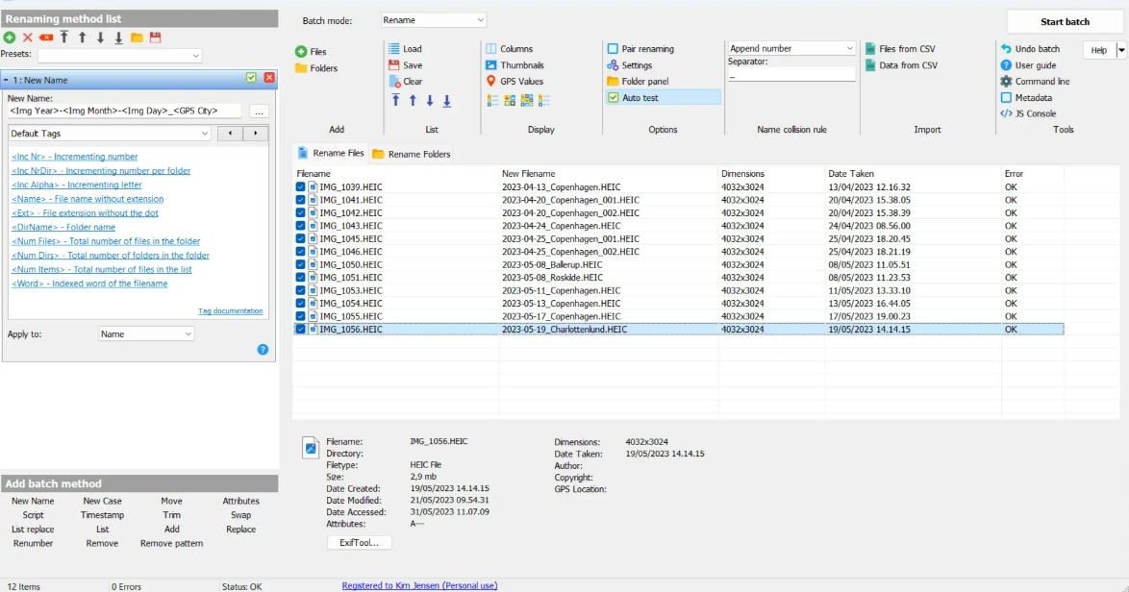Toggle enabled checkbox on New Name method
Image resolution: width=1129 pixels, height=592 pixels.
click(x=251, y=78)
